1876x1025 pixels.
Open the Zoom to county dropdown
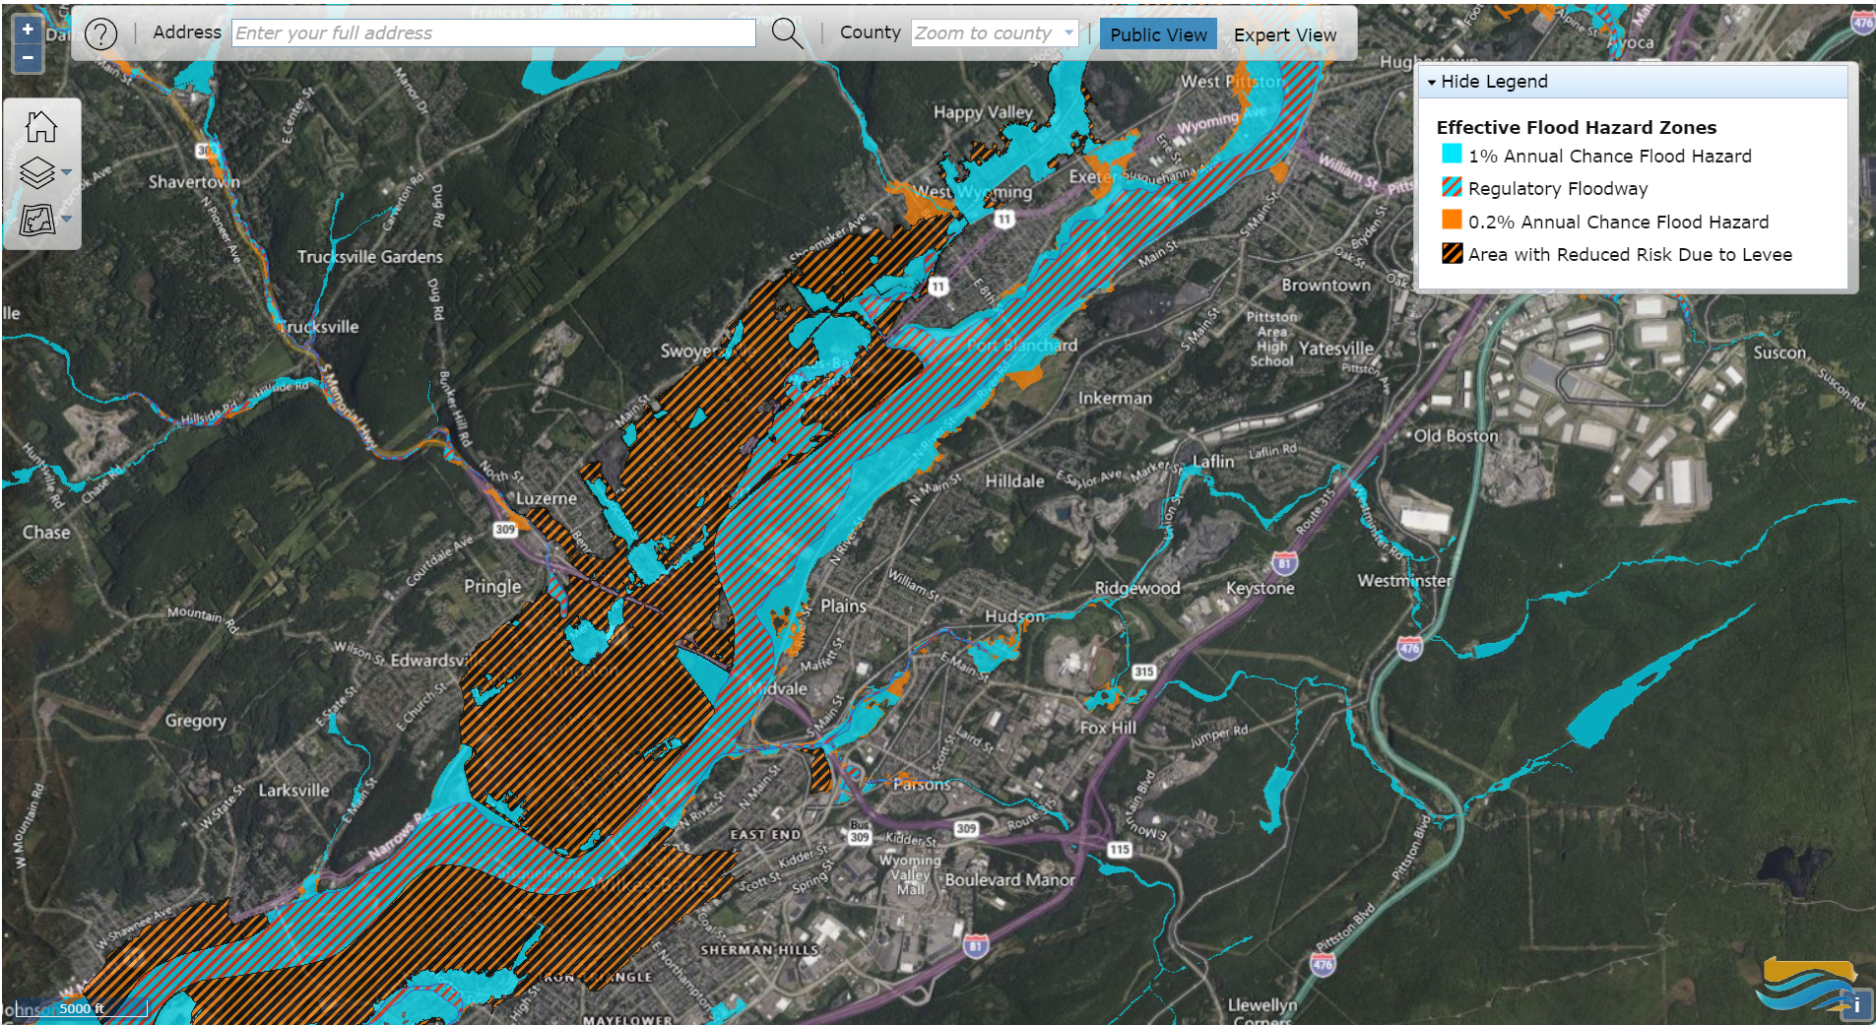tap(993, 32)
